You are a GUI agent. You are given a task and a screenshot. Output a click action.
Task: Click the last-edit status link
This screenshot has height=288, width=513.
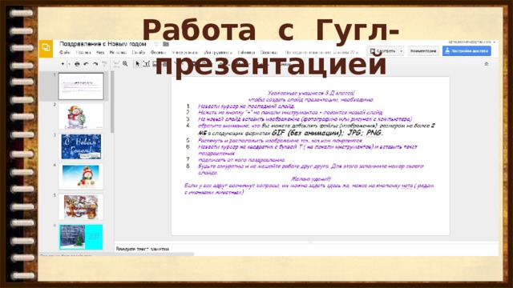(x=321, y=52)
